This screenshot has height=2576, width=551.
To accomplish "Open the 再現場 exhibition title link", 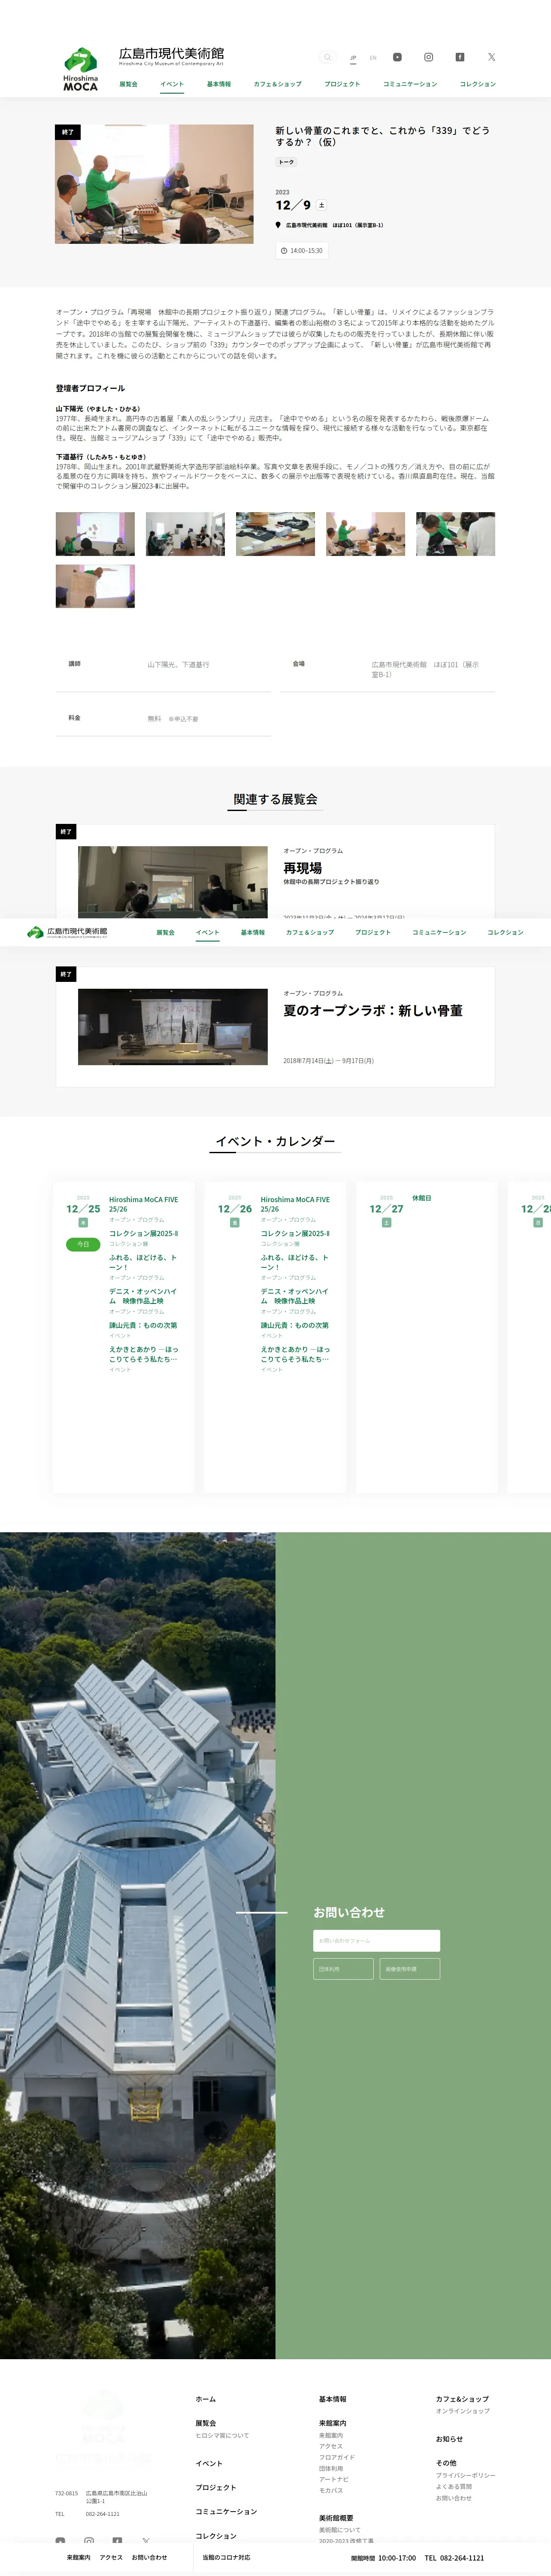I will pos(302,868).
